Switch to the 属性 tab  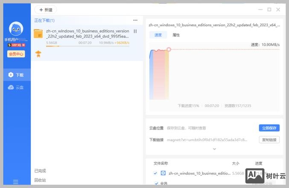click(176, 35)
